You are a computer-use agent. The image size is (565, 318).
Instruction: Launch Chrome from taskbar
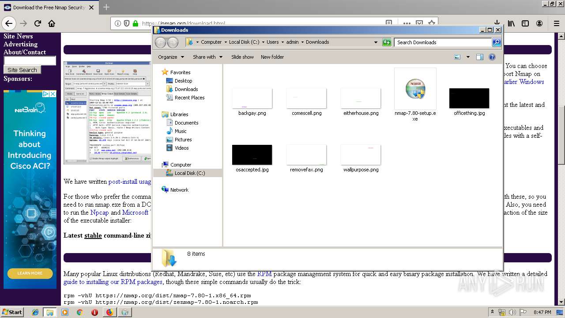click(79, 312)
